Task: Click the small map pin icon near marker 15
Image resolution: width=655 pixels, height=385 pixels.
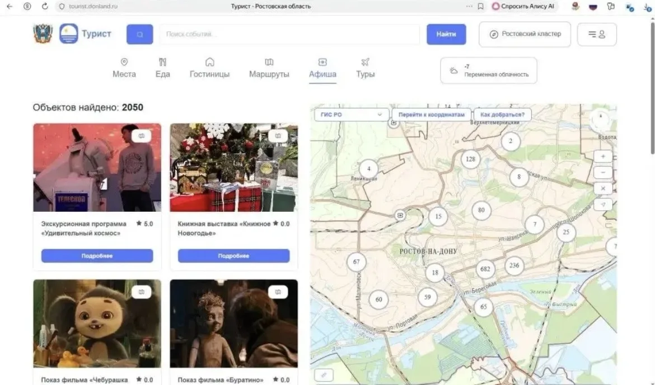Action: tap(400, 215)
